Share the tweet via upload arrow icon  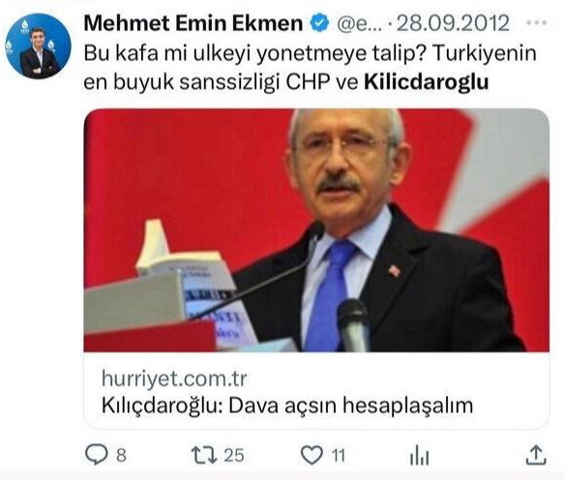click(x=536, y=455)
